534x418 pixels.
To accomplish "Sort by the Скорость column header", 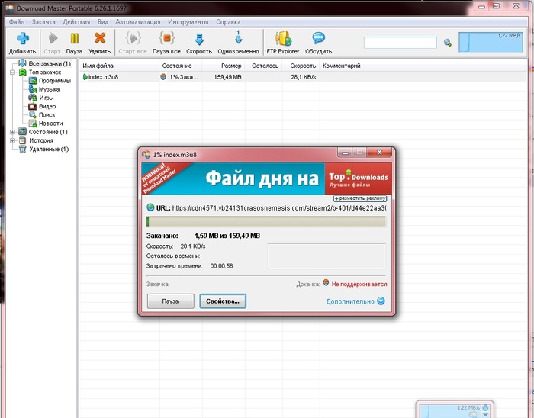I will (x=301, y=66).
